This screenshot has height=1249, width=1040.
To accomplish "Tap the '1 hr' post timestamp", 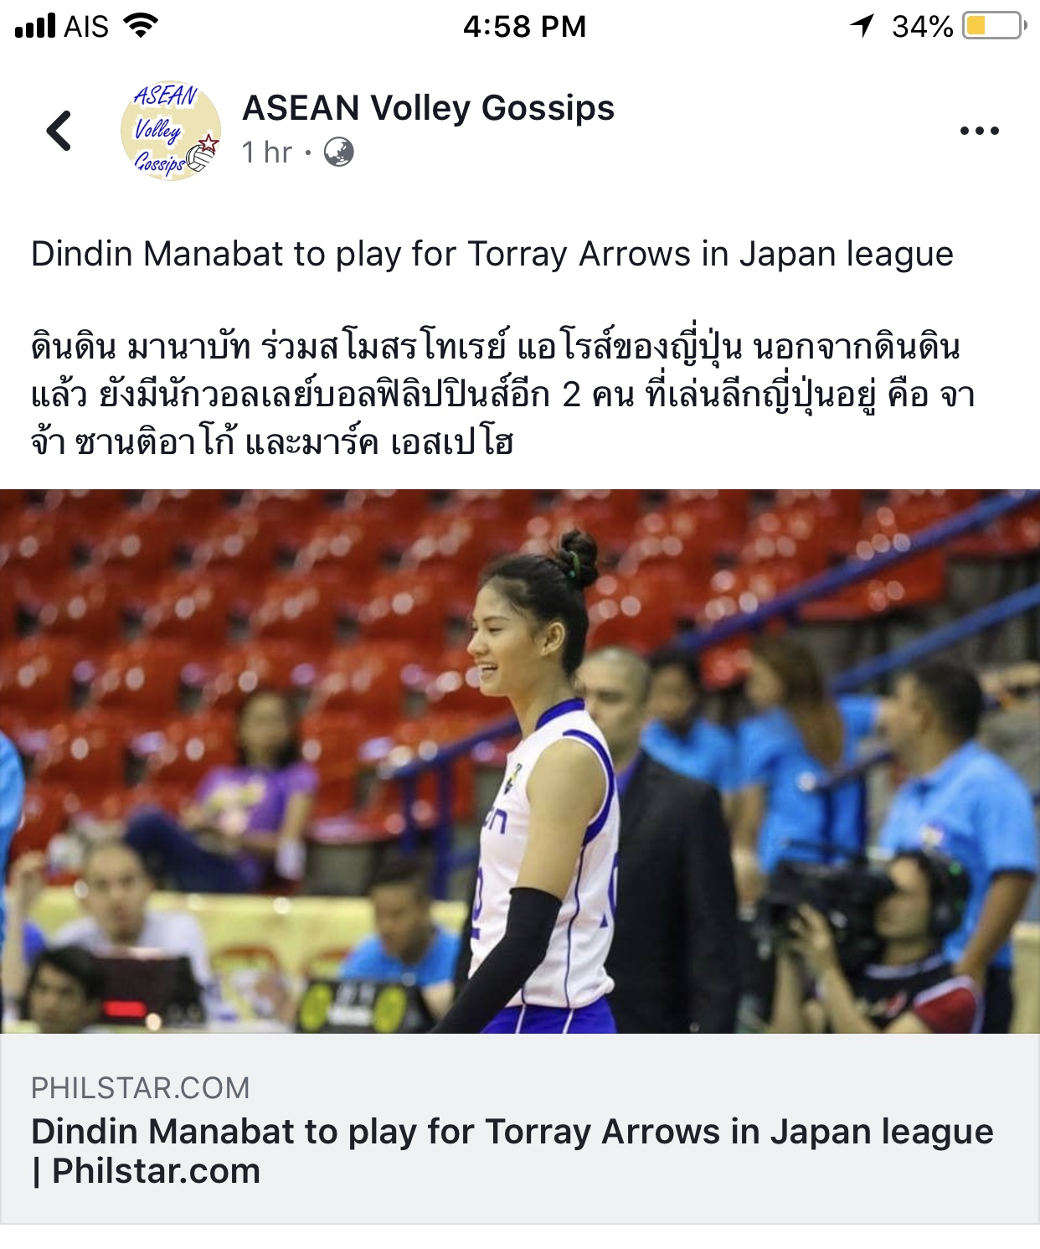I will pos(267,152).
